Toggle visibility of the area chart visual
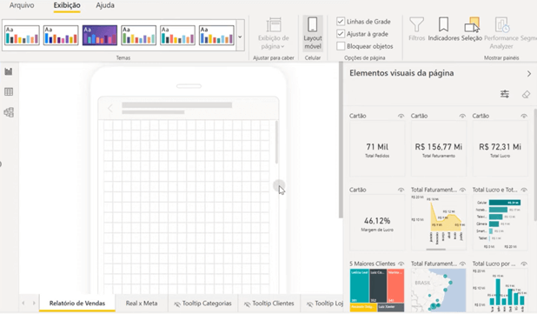Screen dimensions: 537x314 462,190
